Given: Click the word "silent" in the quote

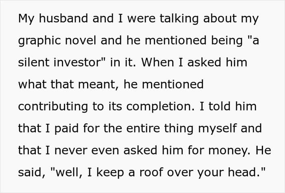Looking at the screenshot, I should [x=34, y=62].
